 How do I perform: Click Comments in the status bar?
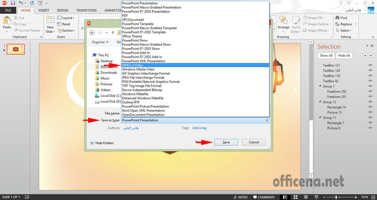pos(264,197)
